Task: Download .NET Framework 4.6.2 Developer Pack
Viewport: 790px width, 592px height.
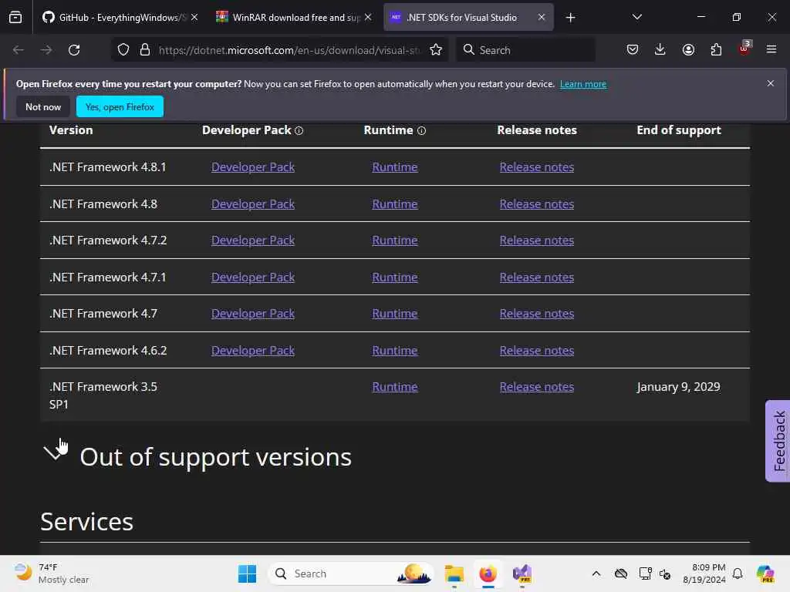Action: pos(253,351)
